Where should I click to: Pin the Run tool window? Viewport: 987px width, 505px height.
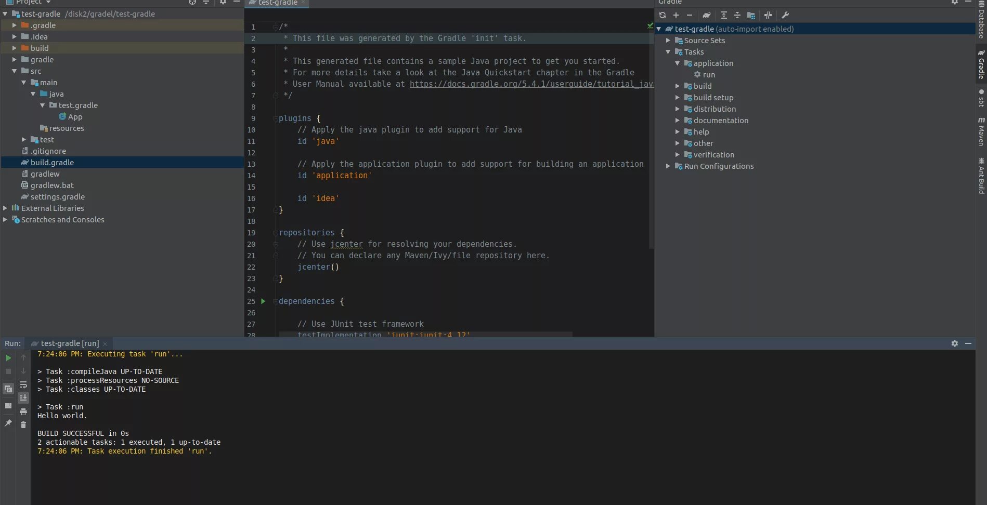[x=8, y=422]
